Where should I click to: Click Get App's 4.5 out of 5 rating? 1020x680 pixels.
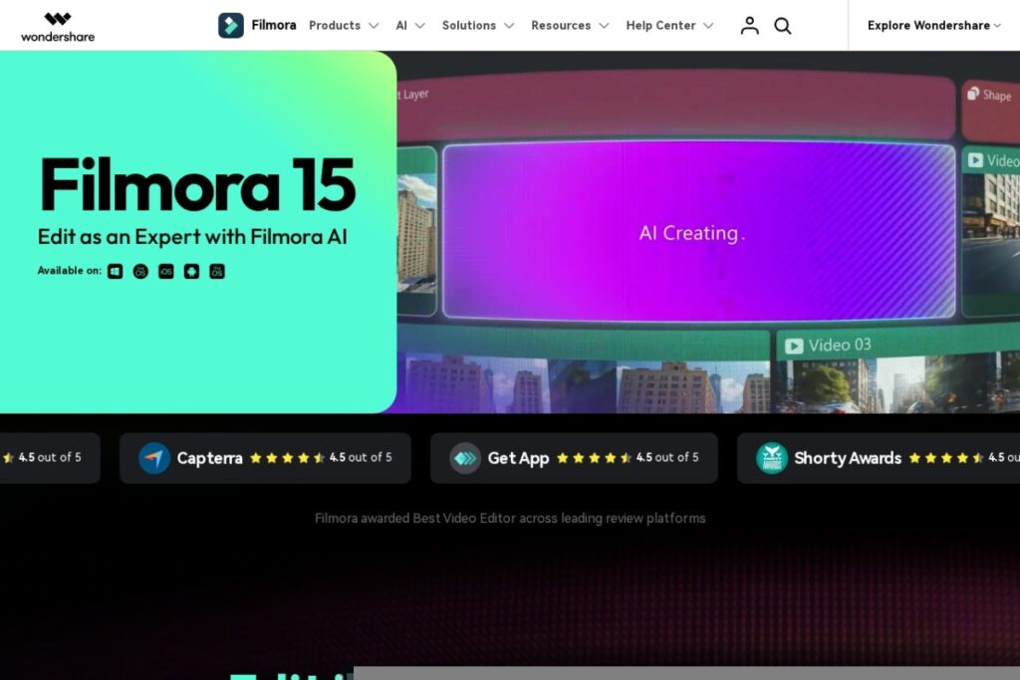(x=667, y=458)
